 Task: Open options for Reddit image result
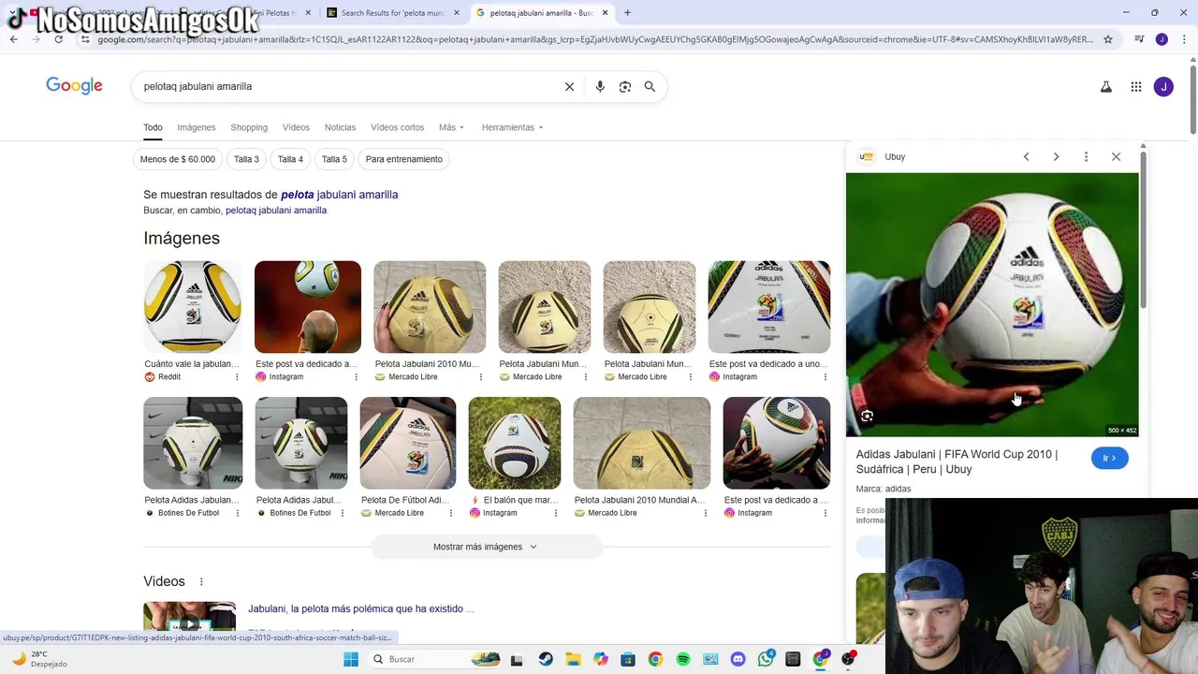(237, 376)
